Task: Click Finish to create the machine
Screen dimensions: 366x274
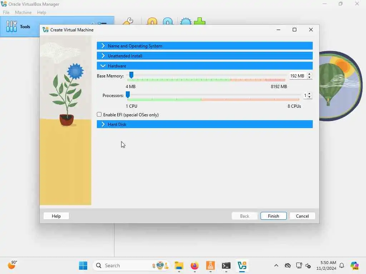Action: coord(273,216)
